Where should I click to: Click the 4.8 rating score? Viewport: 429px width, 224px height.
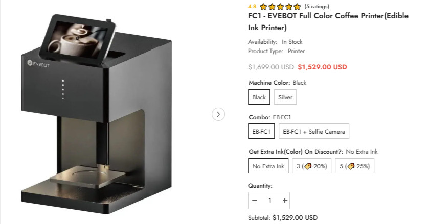(252, 6)
